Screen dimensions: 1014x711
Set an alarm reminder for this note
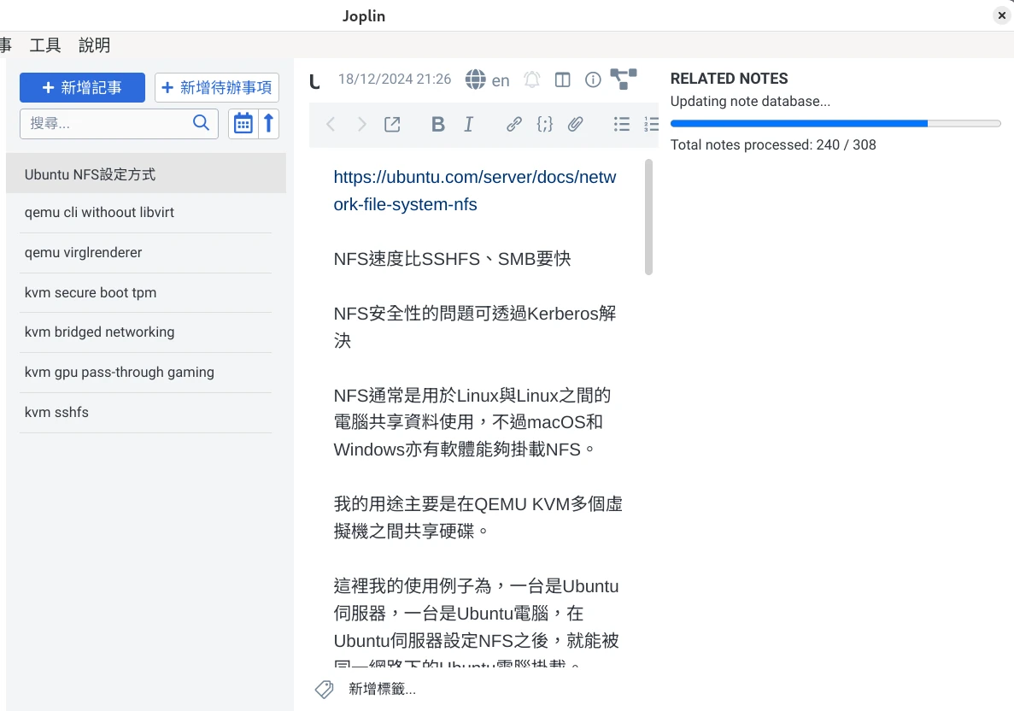pyautogui.click(x=531, y=79)
